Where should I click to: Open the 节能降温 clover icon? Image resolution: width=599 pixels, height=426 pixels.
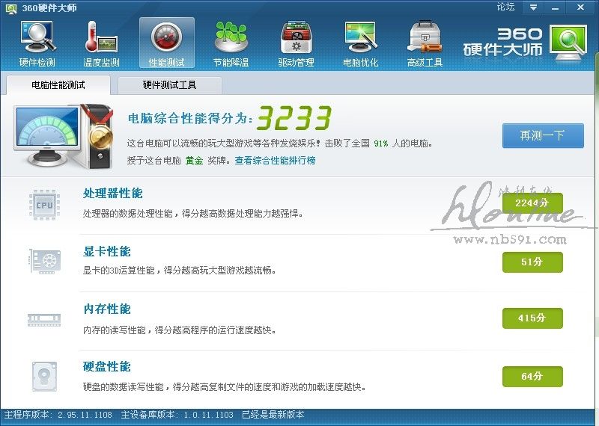coord(231,37)
